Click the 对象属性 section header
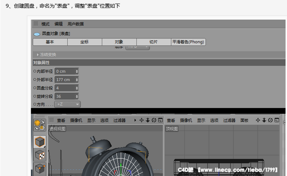 pyautogui.click(x=159, y=63)
